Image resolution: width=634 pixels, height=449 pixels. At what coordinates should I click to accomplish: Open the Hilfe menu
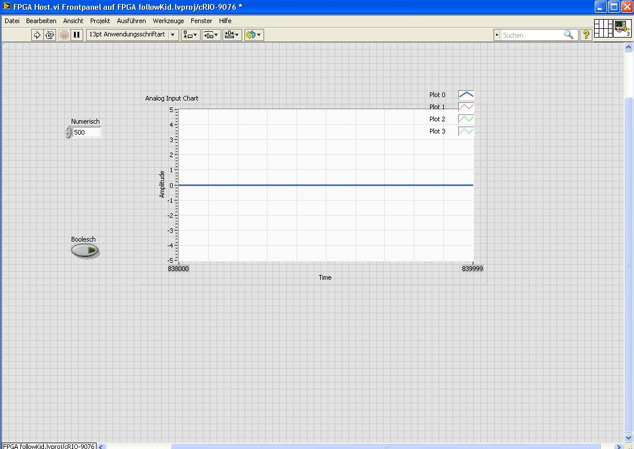pyautogui.click(x=225, y=21)
